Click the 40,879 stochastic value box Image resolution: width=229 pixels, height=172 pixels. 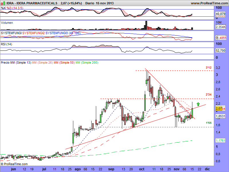point(220,14)
